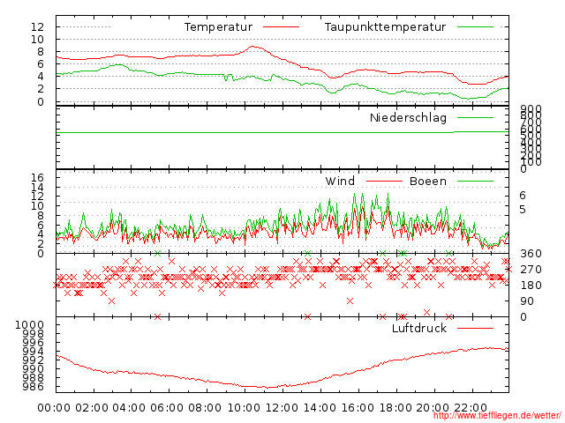Click the 180 wind direction axis label
Viewport: 565px width, 423px height.
(531, 286)
